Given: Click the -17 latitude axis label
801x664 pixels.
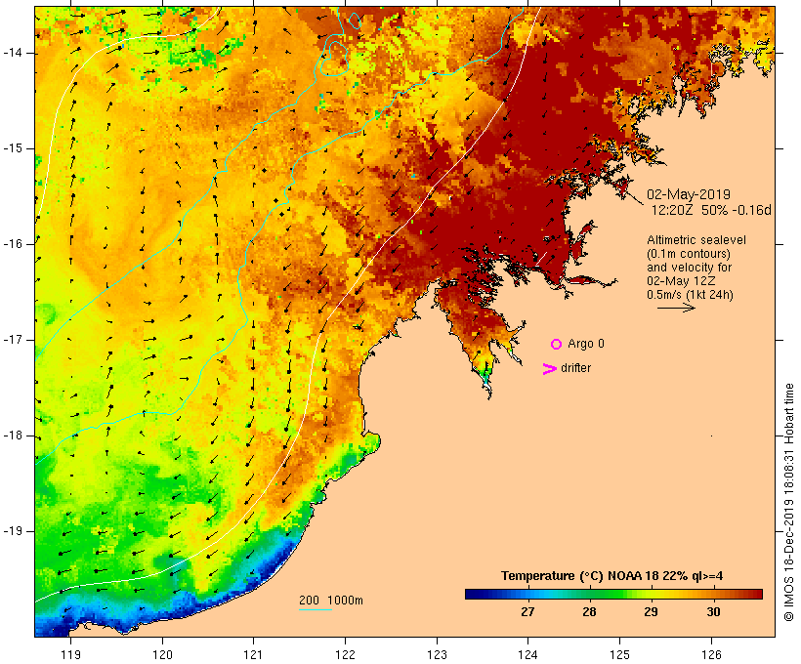Looking at the screenshot, I should tap(12, 340).
